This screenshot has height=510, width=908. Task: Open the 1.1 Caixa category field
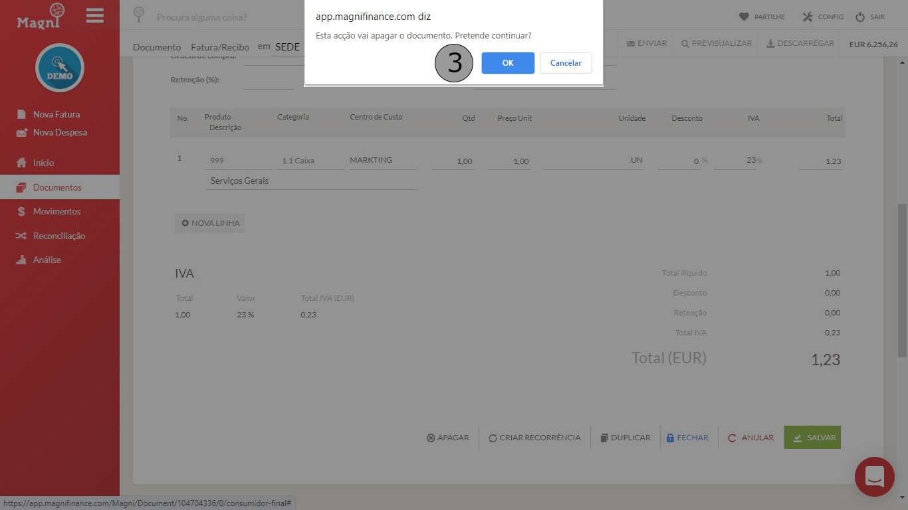coord(310,161)
